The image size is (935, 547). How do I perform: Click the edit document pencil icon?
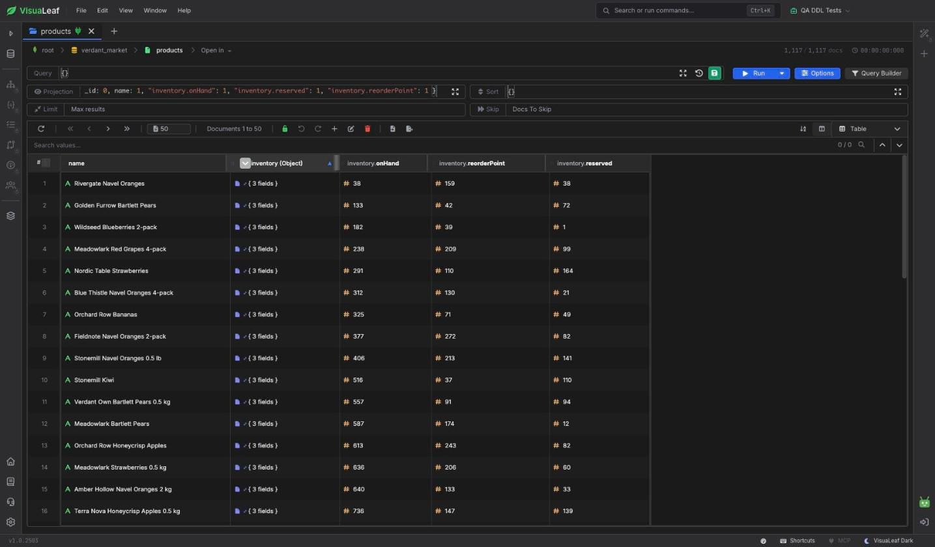(351, 129)
